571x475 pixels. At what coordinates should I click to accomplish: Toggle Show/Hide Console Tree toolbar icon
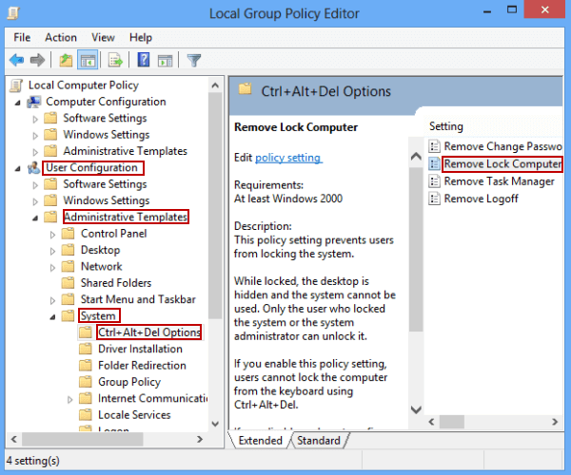(88, 61)
